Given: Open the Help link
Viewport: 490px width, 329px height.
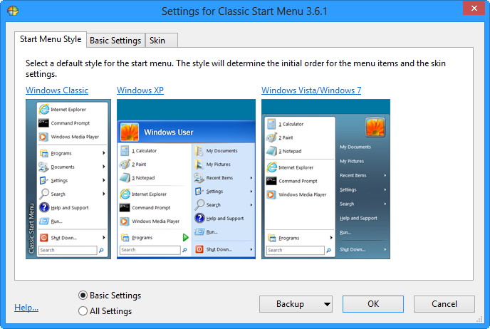Looking at the screenshot, I should pyautogui.click(x=26, y=308).
